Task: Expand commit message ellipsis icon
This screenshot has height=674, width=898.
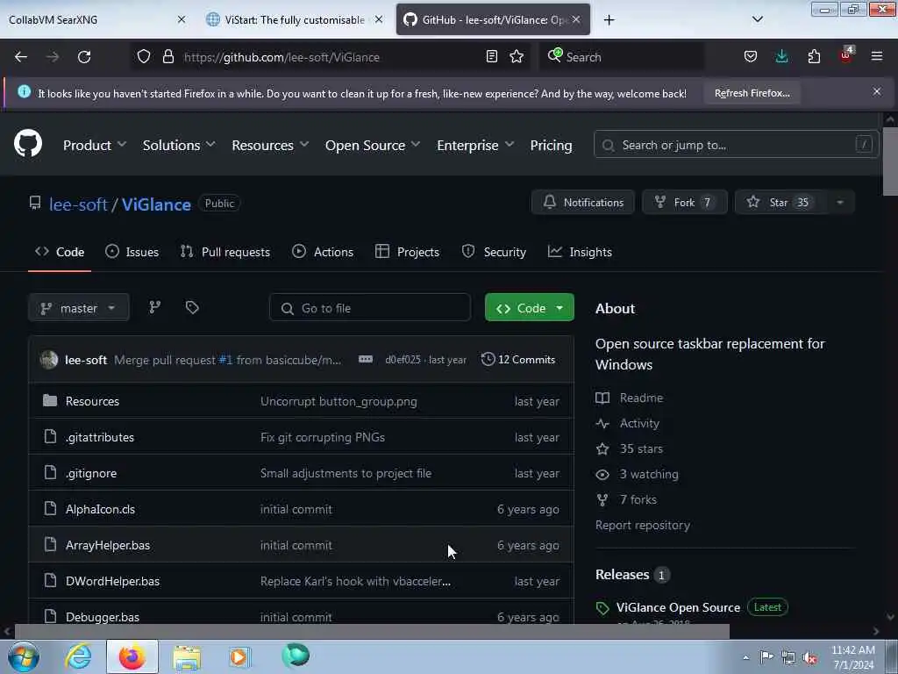Action: [366, 359]
